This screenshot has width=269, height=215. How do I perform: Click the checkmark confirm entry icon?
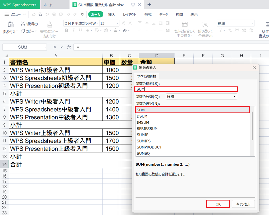[62, 47]
